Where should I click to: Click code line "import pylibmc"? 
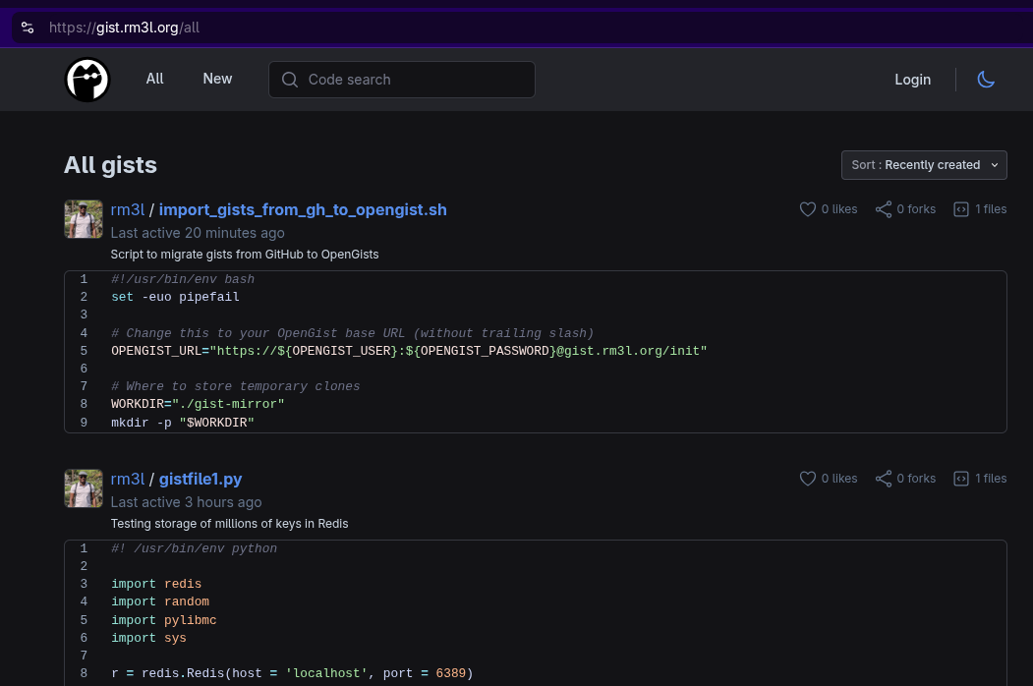pyautogui.click(x=164, y=620)
